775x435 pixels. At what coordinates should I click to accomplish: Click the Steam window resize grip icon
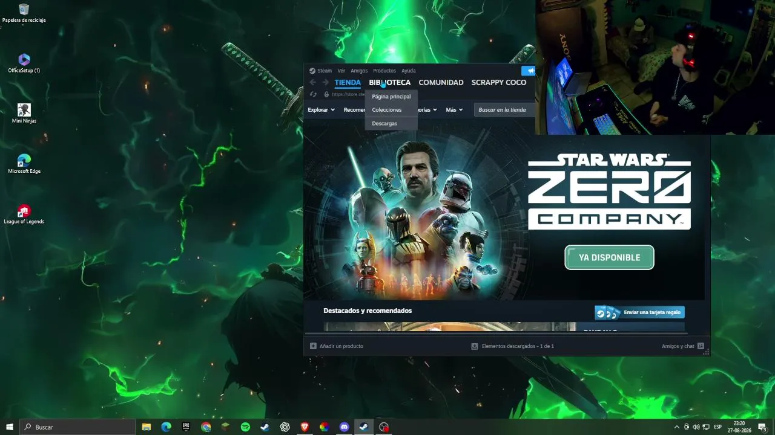click(706, 352)
